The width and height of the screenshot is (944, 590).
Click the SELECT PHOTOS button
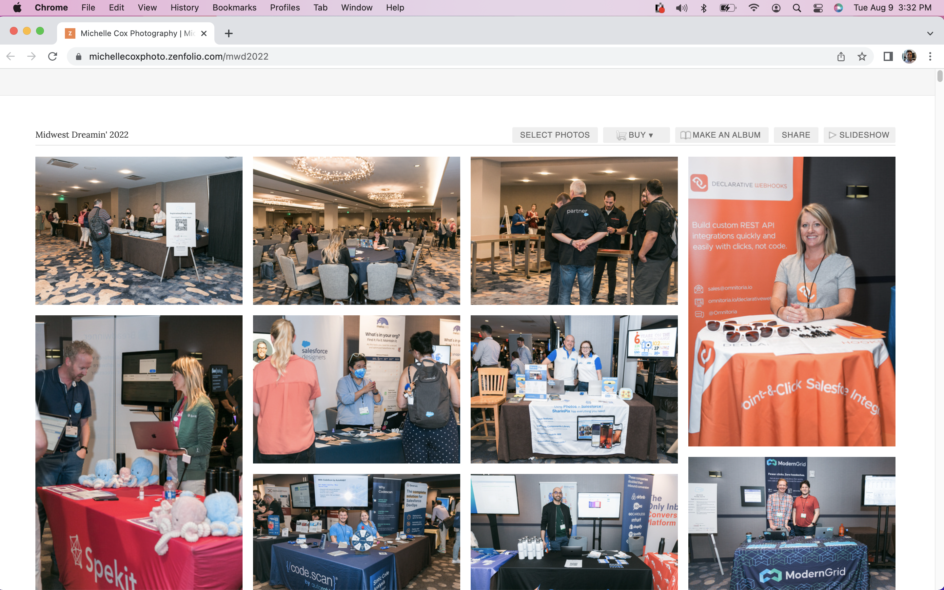pos(555,135)
